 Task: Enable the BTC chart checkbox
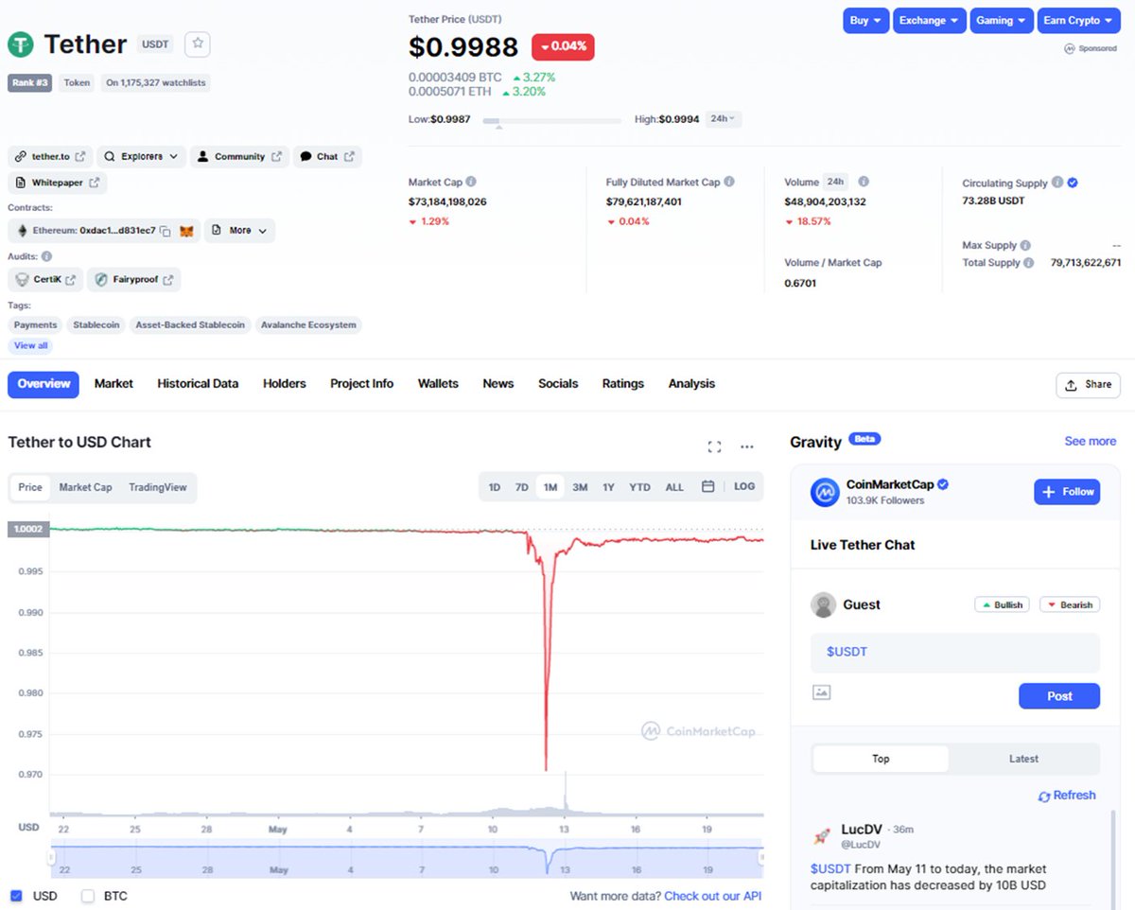[88, 896]
